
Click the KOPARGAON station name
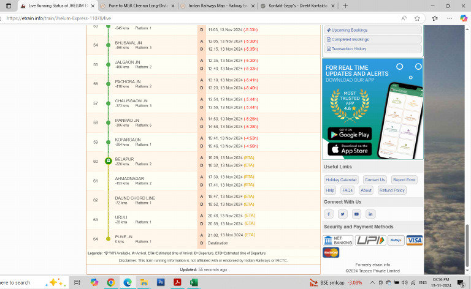click(x=128, y=140)
